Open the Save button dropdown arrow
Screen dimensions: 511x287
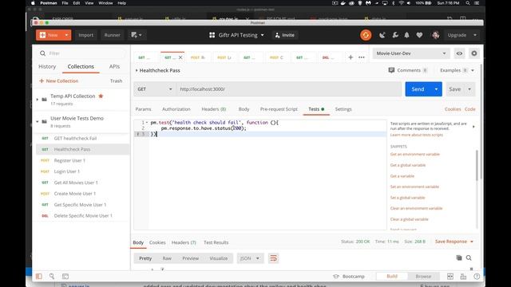(469, 89)
